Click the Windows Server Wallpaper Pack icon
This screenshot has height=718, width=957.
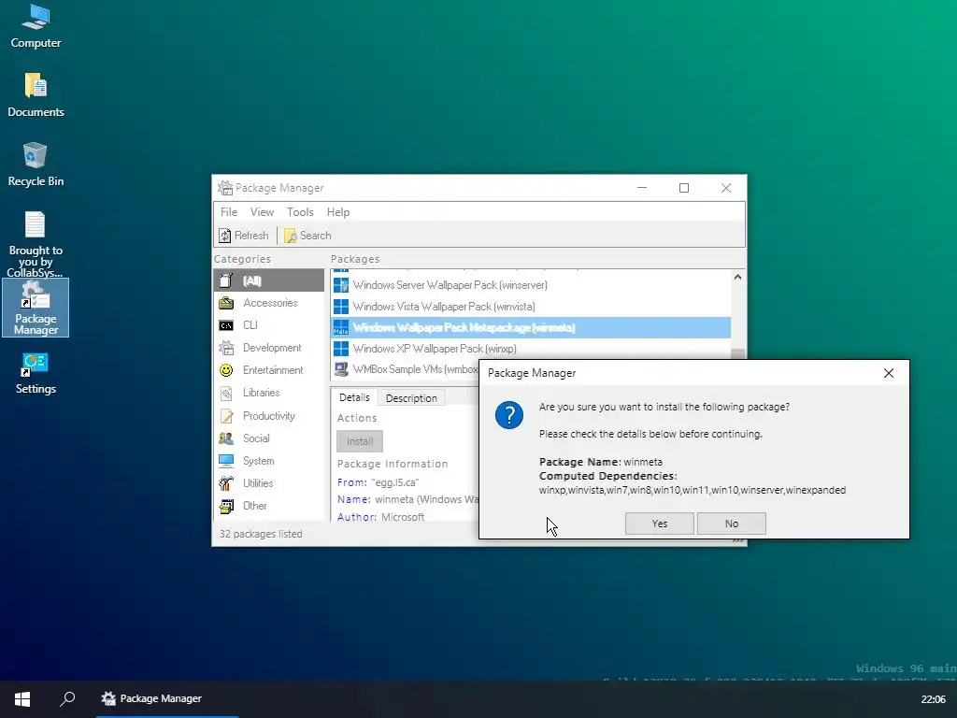(x=341, y=285)
